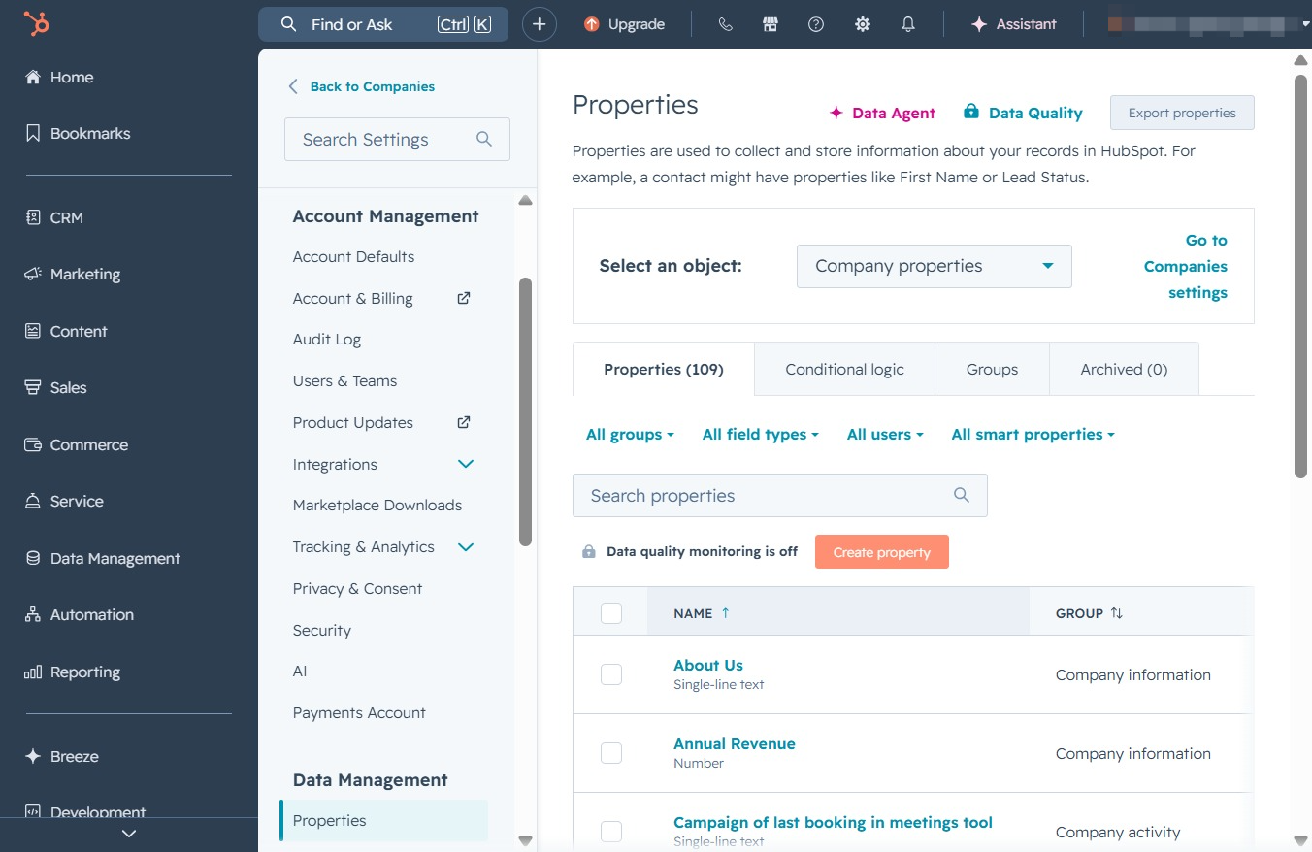Open the All field types filter
The width and height of the screenshot is (1312, 852).
coord(761,434)
